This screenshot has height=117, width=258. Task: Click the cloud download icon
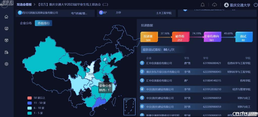click(x=214, y=5)
